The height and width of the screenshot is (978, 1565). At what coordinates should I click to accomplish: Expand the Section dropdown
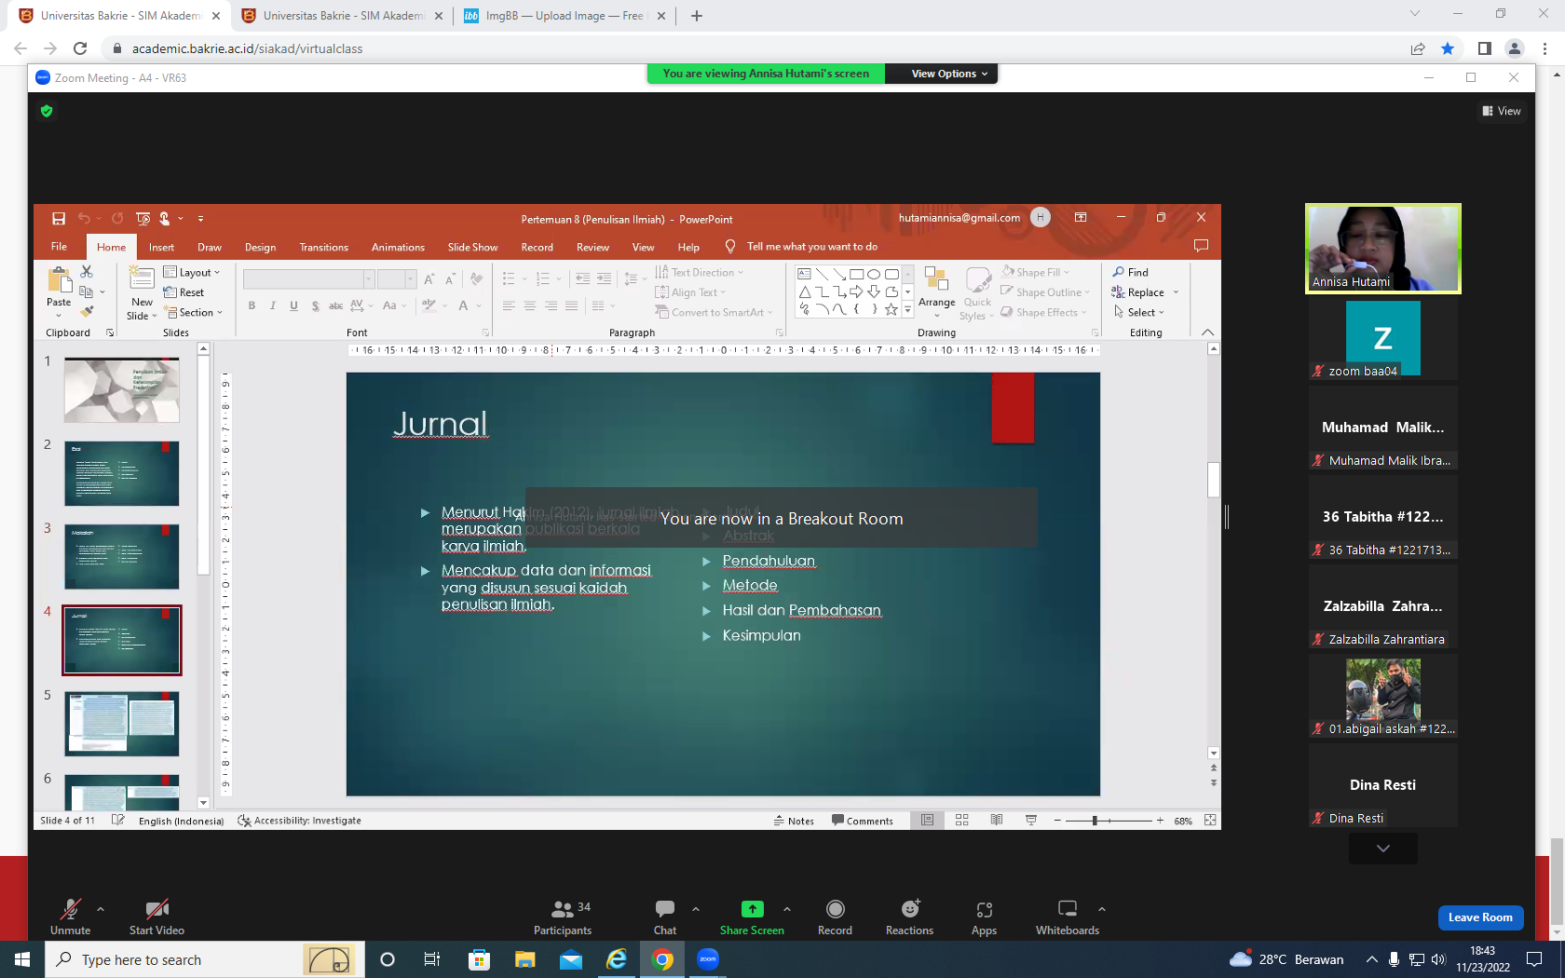(x=194, y=313)
